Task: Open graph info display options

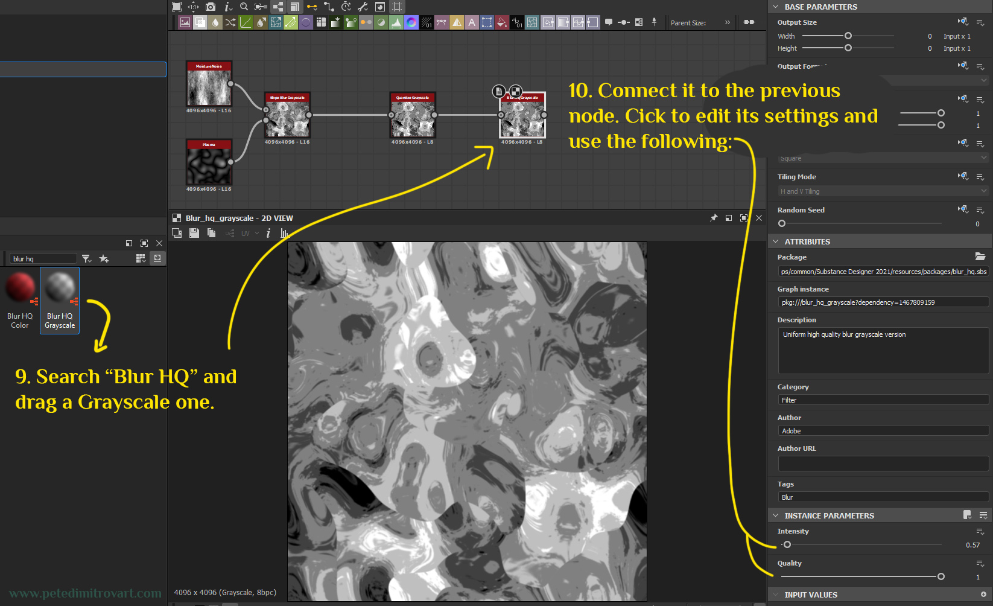Action: click(x=227, y=7)
